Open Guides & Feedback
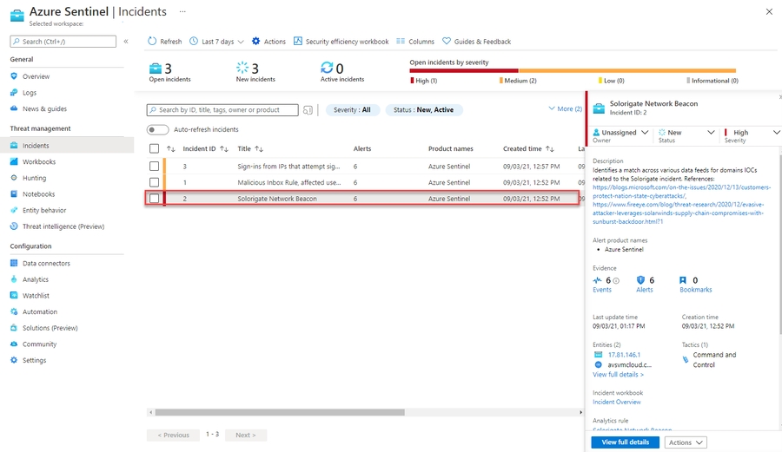This screenshot has height=452, width=782. click(x=447, y=42)
